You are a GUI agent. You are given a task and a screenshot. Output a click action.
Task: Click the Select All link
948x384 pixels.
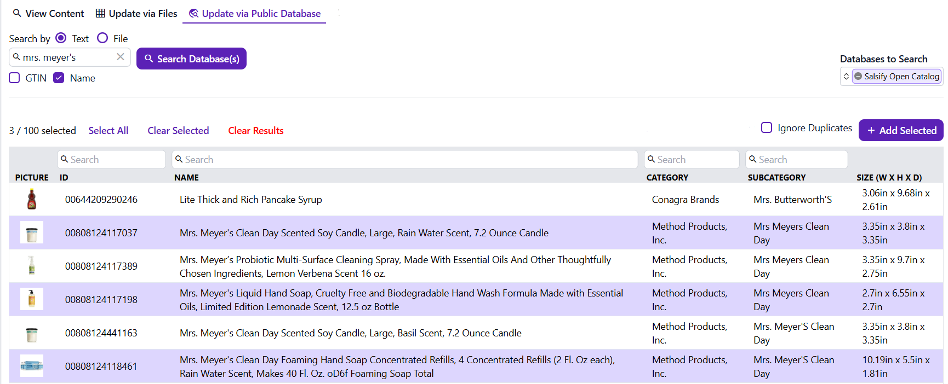click(x=108, y=131)
